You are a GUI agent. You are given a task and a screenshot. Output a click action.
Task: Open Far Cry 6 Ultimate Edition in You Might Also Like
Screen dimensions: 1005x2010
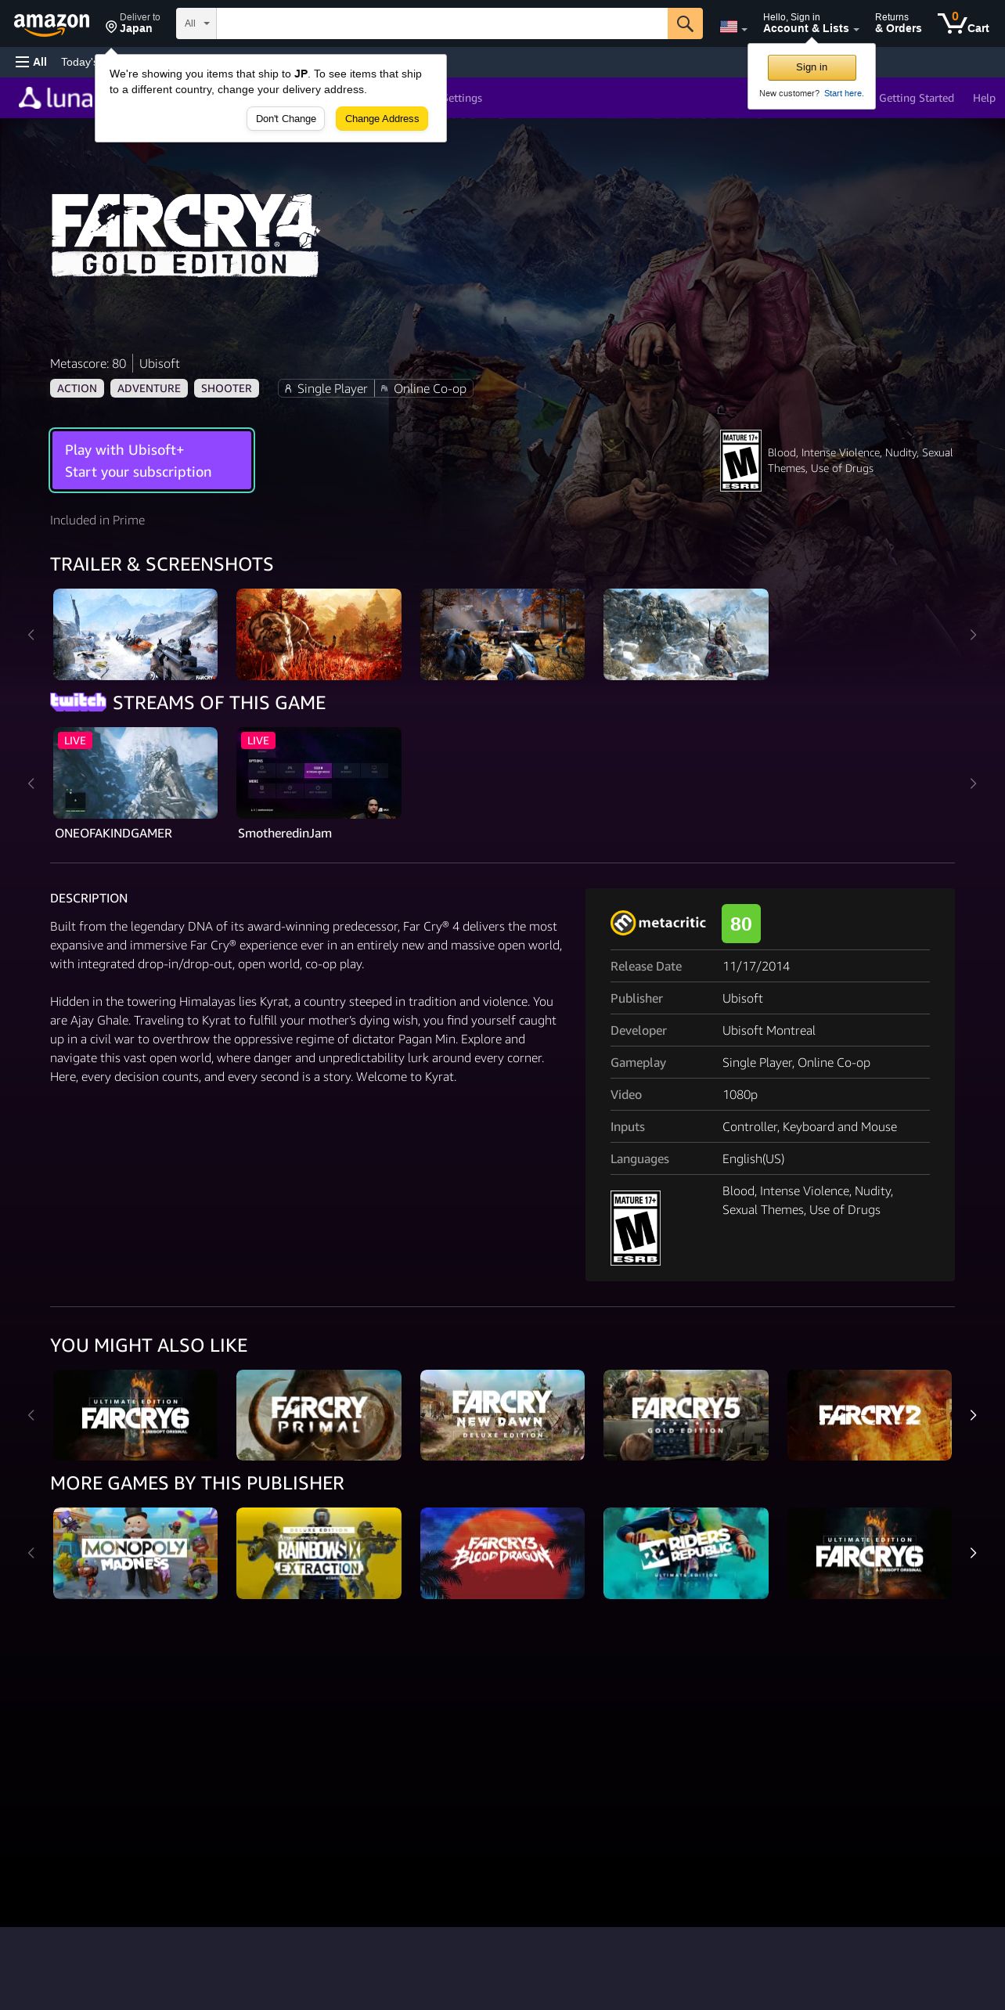click(135, 1415)
